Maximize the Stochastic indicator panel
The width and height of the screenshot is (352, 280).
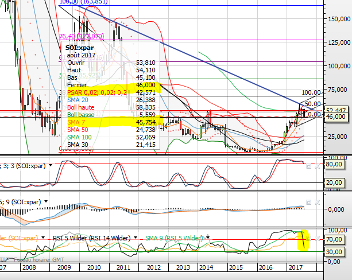coord(308,165)
